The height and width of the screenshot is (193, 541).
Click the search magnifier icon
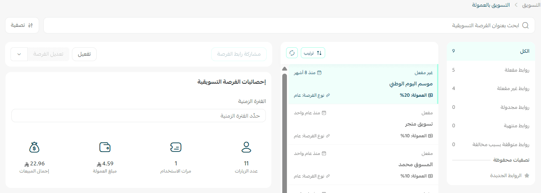pos(525,26)
